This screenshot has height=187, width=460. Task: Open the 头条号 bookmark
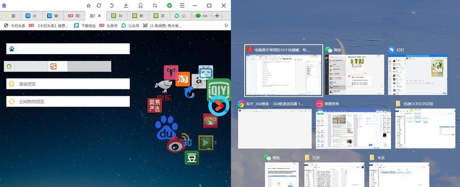tap(108, 26)
